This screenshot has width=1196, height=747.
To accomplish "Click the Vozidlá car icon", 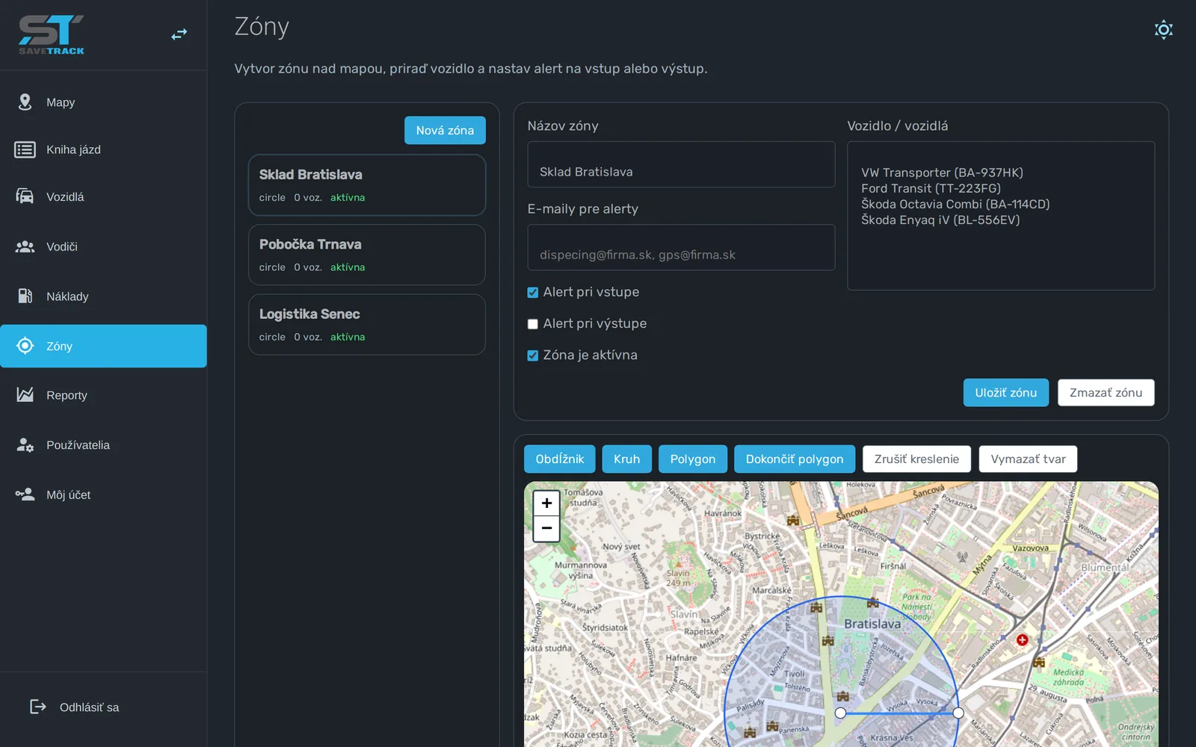I will [25, 196].
